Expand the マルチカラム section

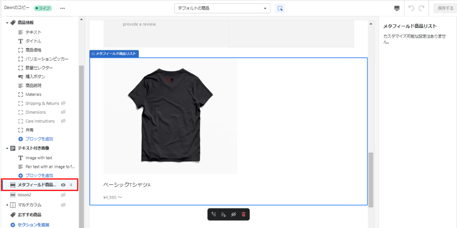tap(7, 205)
